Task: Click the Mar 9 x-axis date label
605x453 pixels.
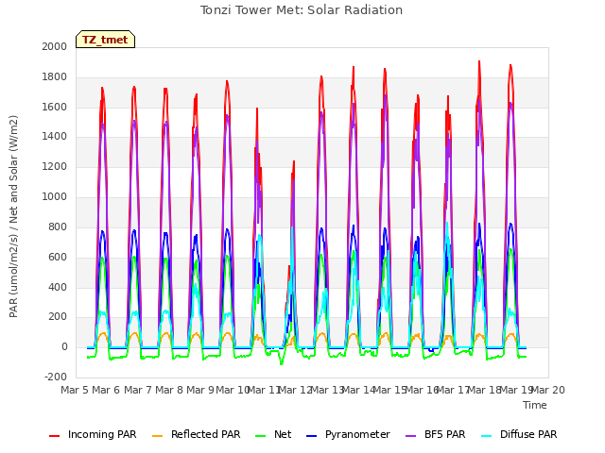Action: (200, 390)
